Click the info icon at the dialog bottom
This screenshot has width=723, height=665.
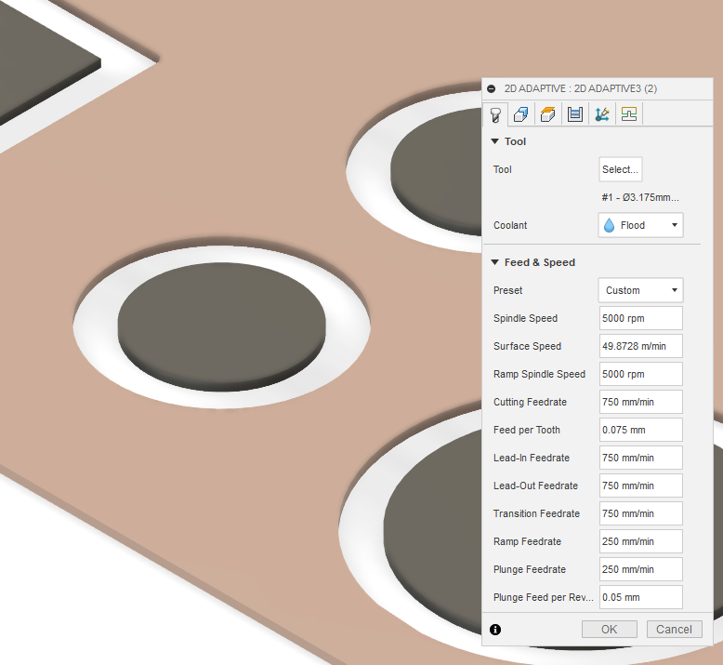[x=495, y=630]
